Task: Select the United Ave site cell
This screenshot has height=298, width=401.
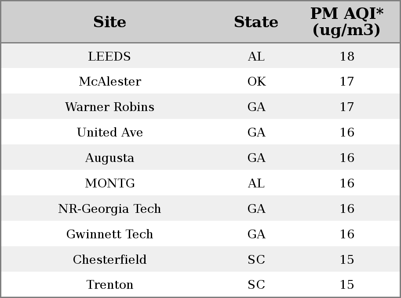Action: click(x=110, y=132)
